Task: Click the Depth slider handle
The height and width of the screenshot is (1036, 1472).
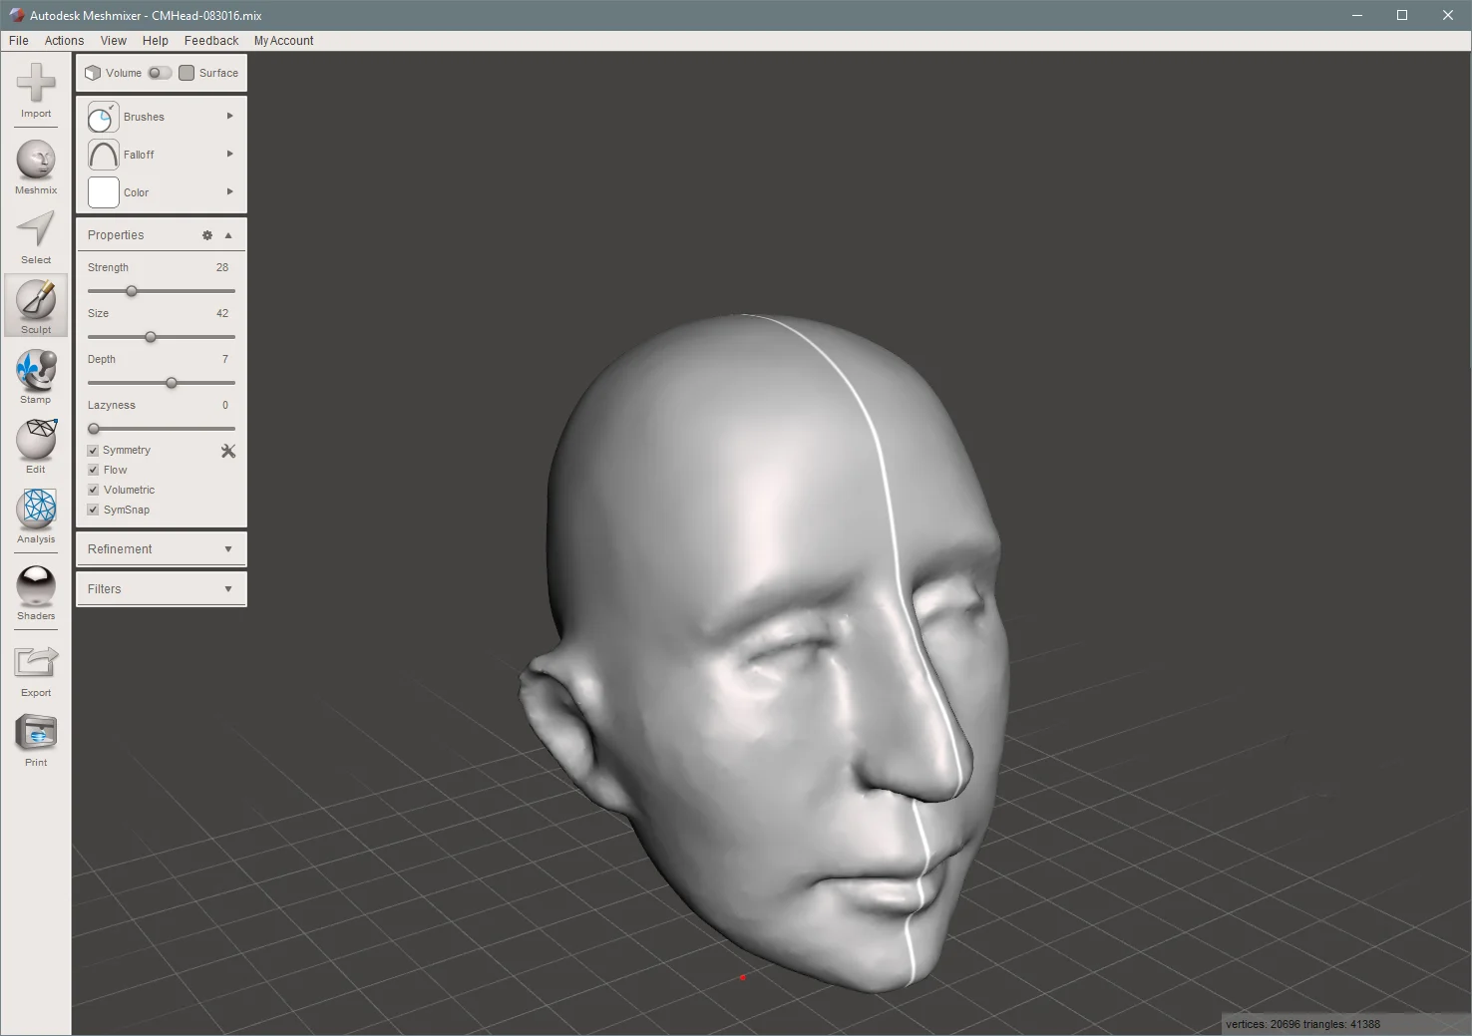Action: [172, 383]
